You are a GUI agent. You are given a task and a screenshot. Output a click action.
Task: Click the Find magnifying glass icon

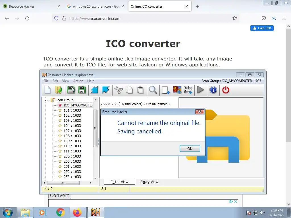pyautogui.click(x=153, y=90)
